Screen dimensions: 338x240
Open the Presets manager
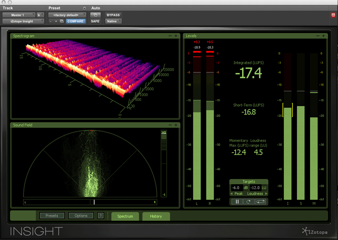pyautogui.click(x=52, y=216)
